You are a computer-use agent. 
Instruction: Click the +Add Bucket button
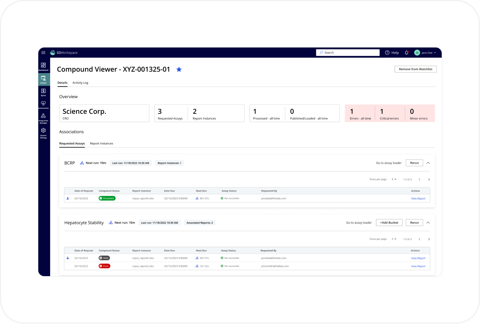[x=389, y=223]
